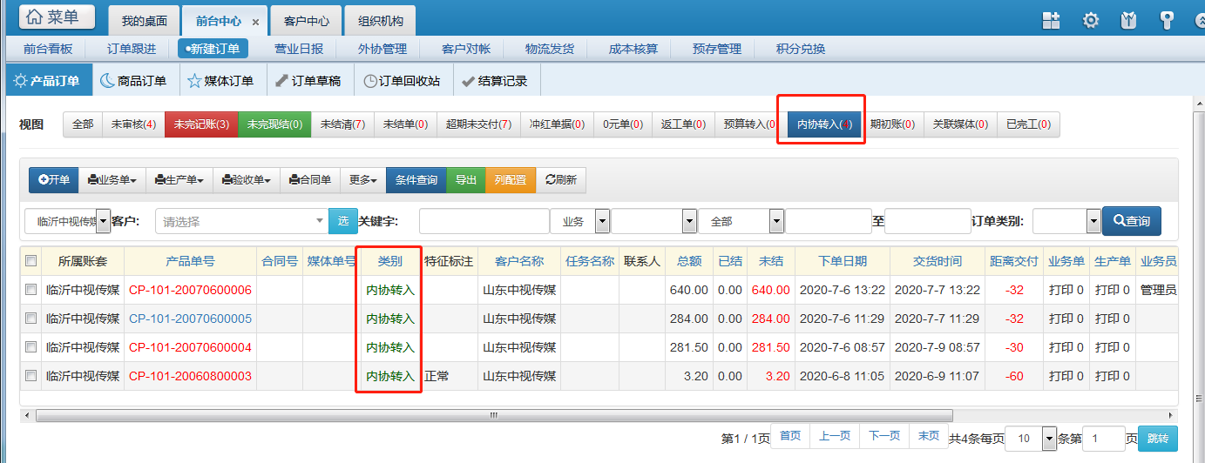Open 外协管理 menu item
The width and height of the screenshot is (1205, 463).
click(382, 49)
